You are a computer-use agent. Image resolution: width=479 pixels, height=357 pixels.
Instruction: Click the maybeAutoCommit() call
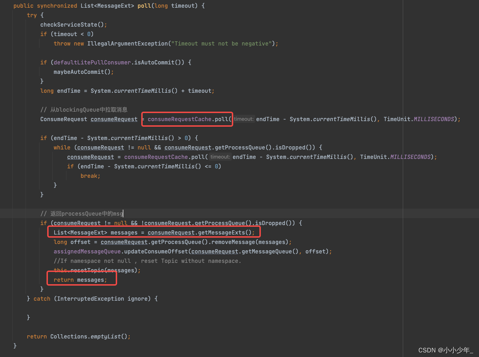pos(82,72)
